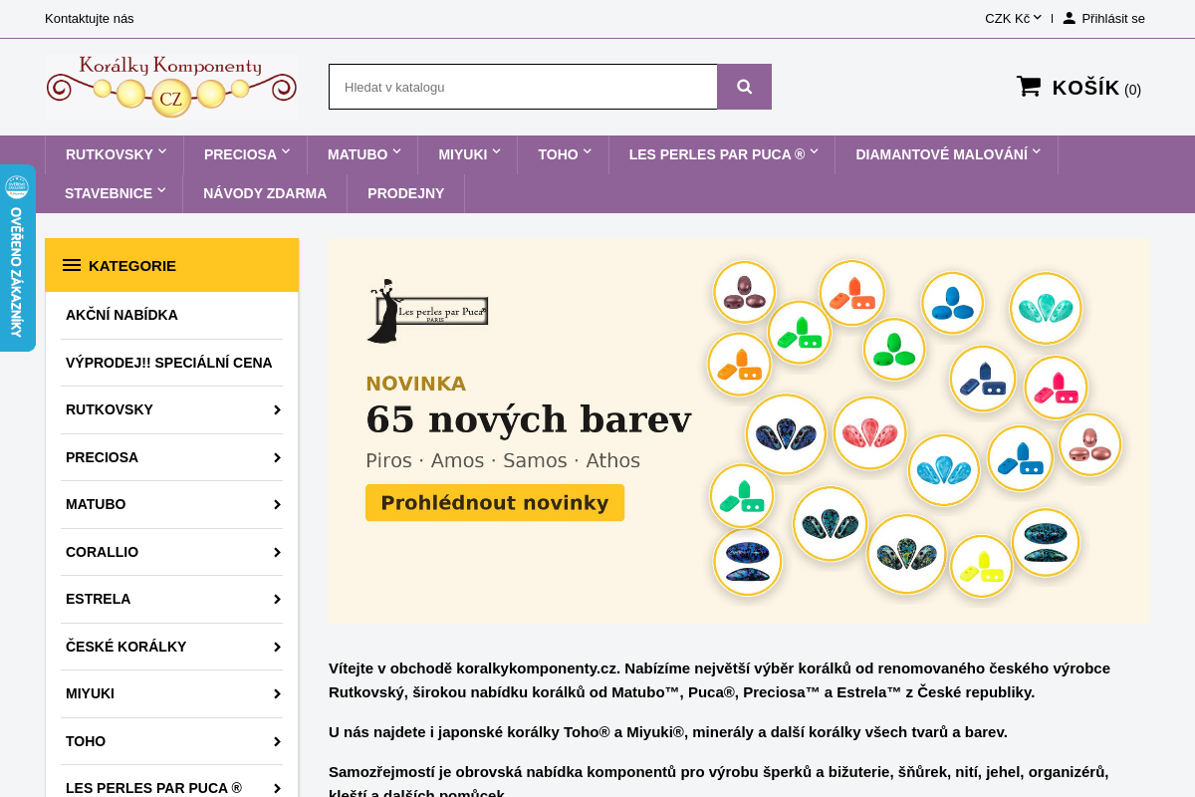Open the CORALLIO category link
This screenshot has width=1195, height=797.
click(x=102, y=552)
